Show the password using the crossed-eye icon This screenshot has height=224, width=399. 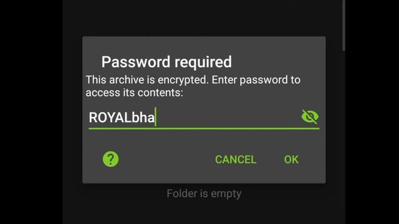click(310, 117)
